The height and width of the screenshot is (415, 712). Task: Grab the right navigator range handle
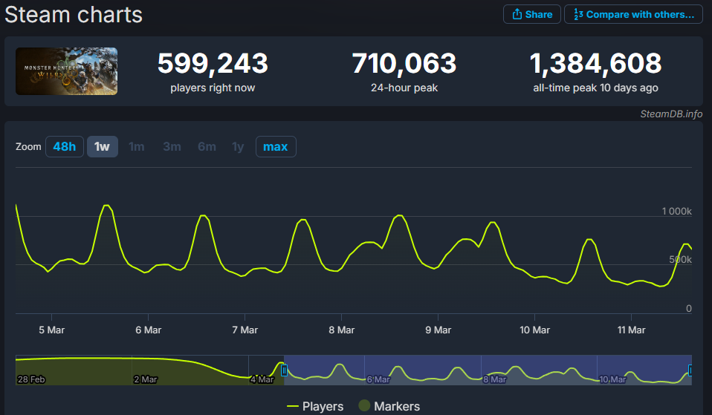690,370
